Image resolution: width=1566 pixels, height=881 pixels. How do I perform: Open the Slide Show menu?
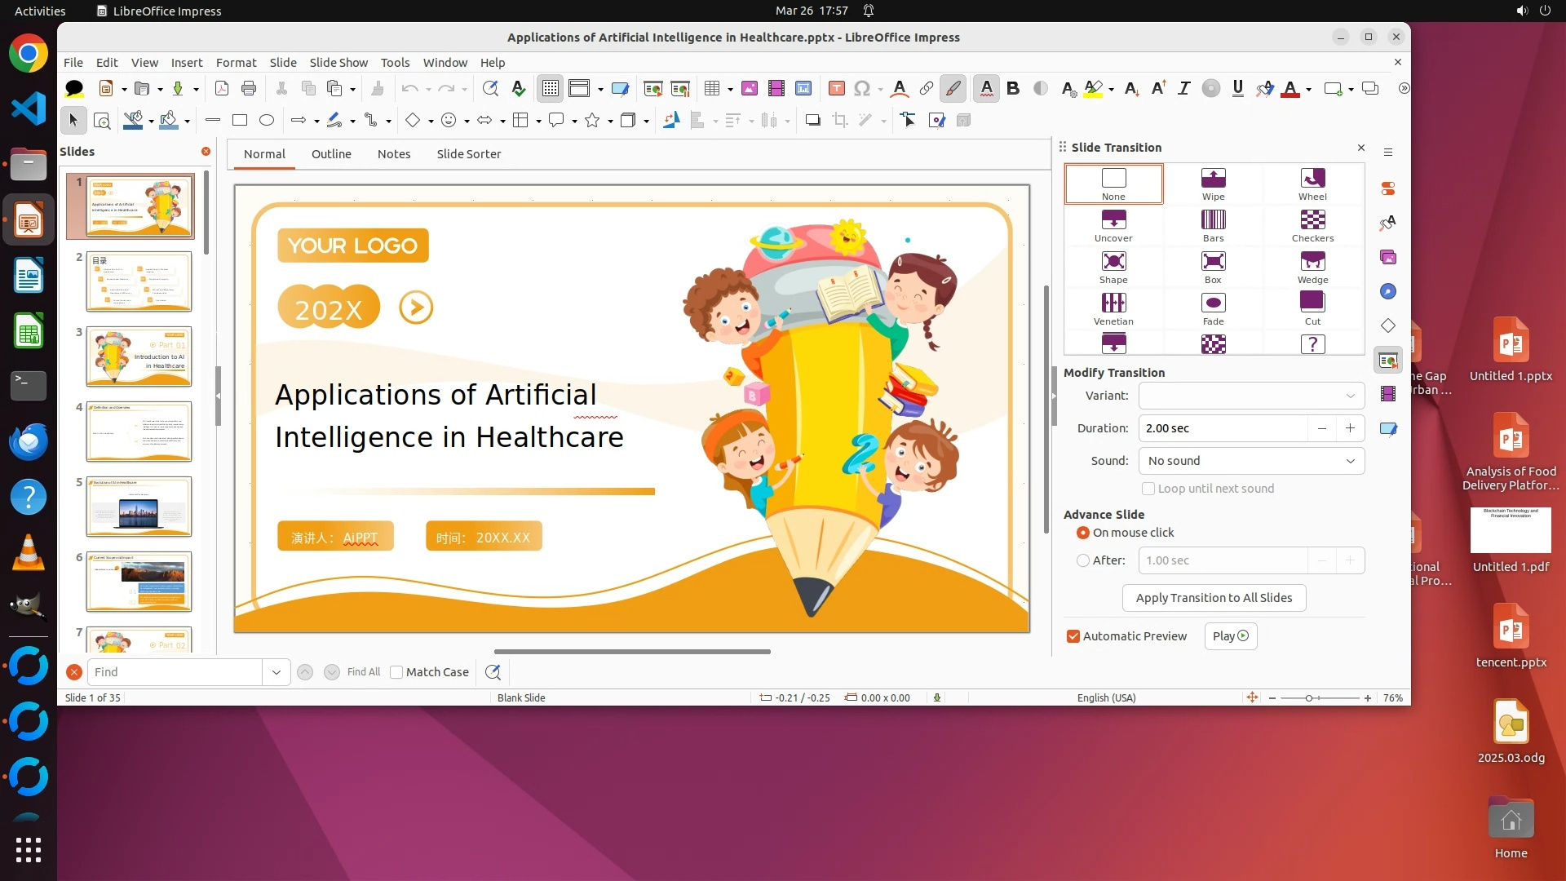coord(338,62)
